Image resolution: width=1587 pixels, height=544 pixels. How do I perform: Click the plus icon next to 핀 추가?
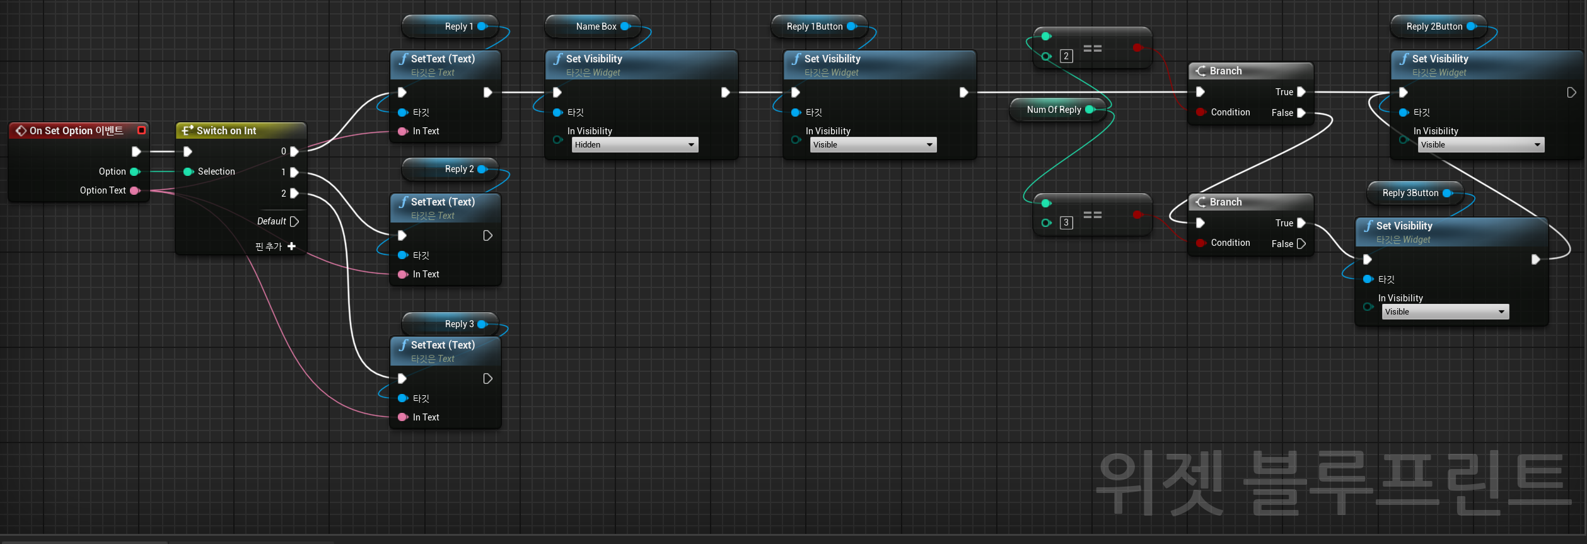click(291, 246)
